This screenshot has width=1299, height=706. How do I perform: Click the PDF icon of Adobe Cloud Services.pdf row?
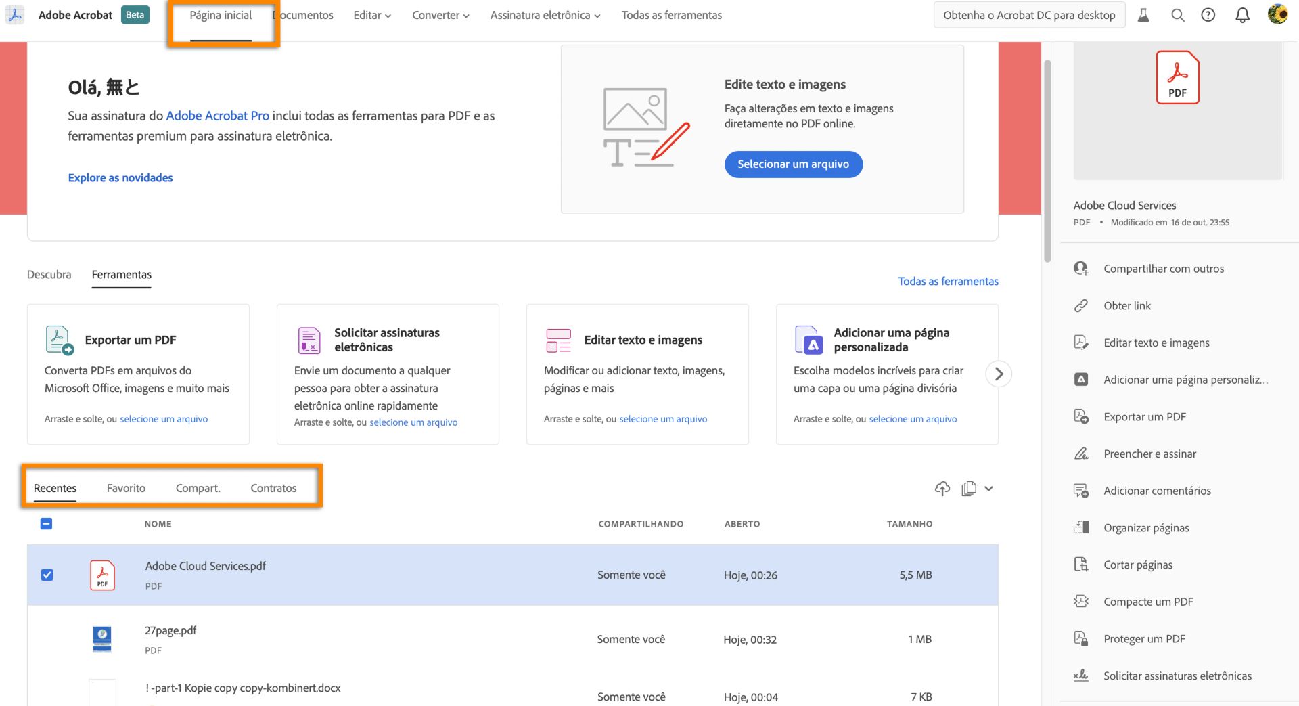[102, 575]
